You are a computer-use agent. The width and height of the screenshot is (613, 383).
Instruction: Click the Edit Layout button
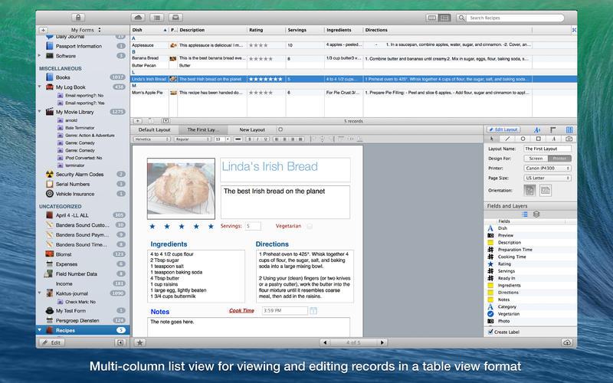coord(504,129)
